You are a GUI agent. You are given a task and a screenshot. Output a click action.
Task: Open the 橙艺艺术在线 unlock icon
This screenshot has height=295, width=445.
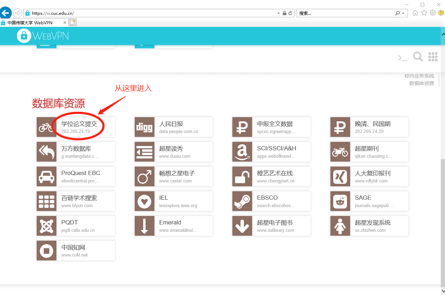point(242,176)
